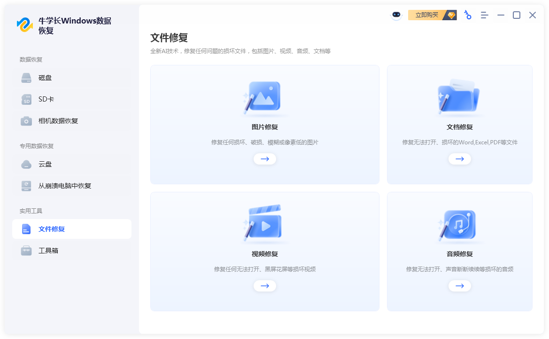Viewport: 549px width, 339px height.
Task: Click the audio repair music icon
Action: coord(458,224)
